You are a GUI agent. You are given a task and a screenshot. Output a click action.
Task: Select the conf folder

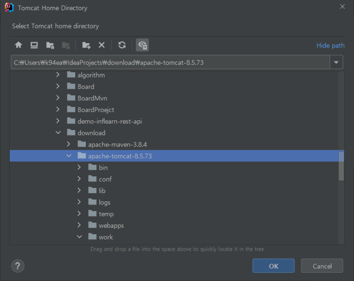point(105,179)
